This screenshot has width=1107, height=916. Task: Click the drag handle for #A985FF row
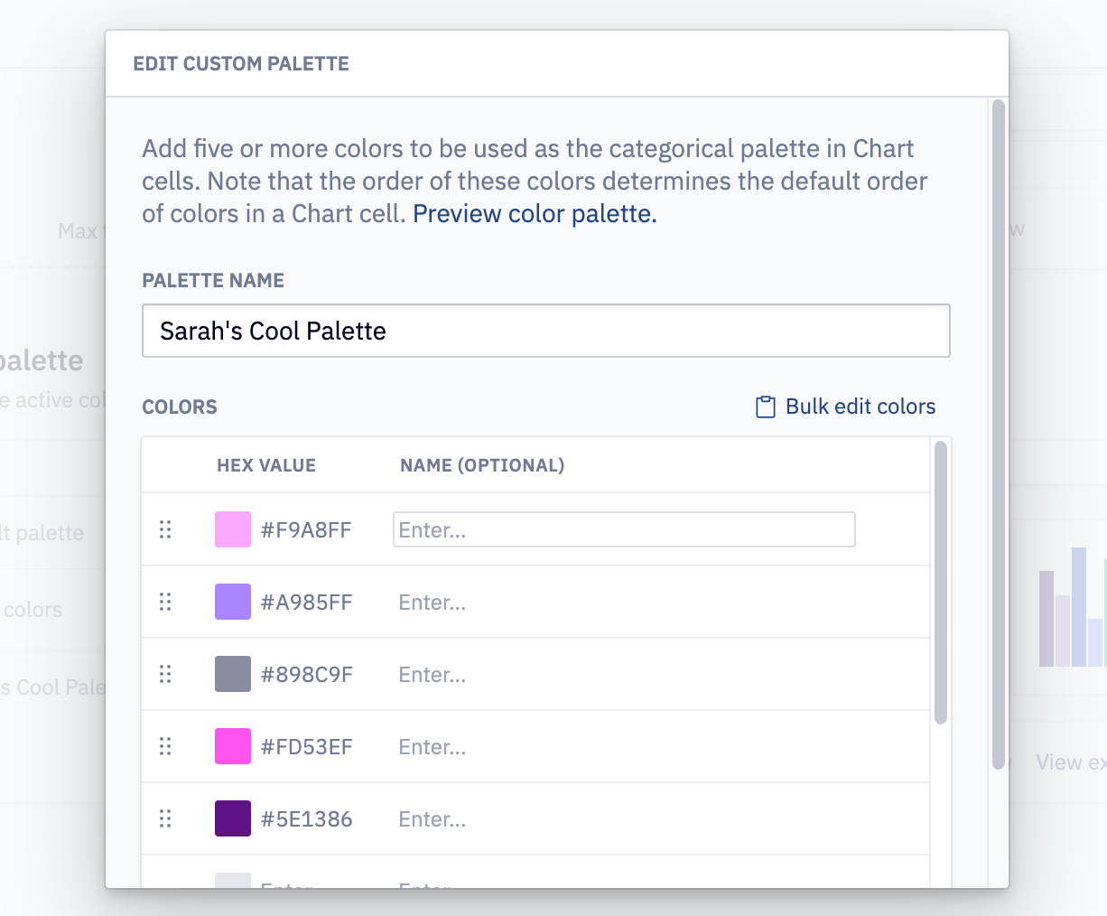(165, 602)
